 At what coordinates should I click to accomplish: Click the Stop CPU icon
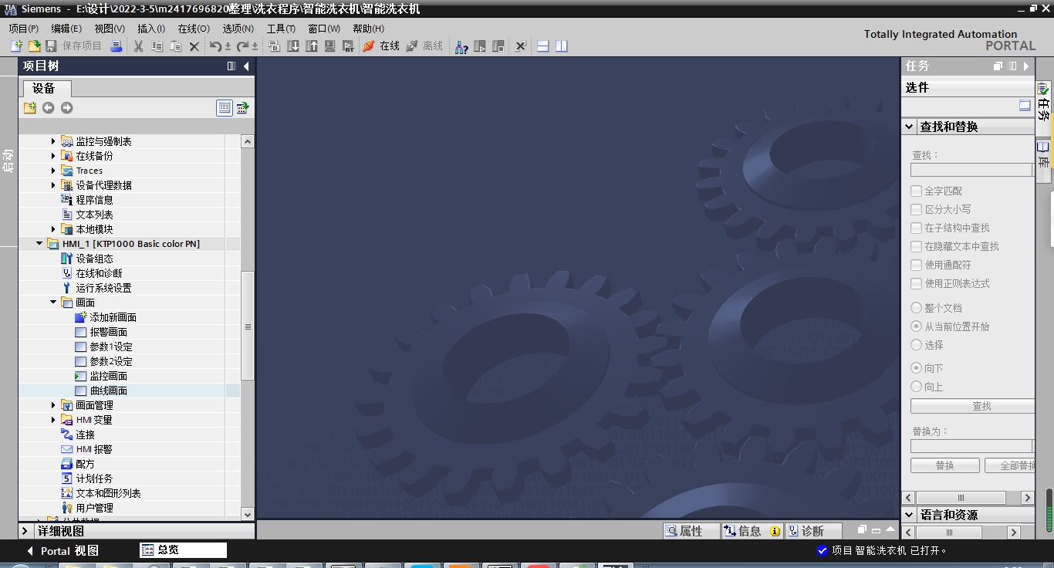498,46
